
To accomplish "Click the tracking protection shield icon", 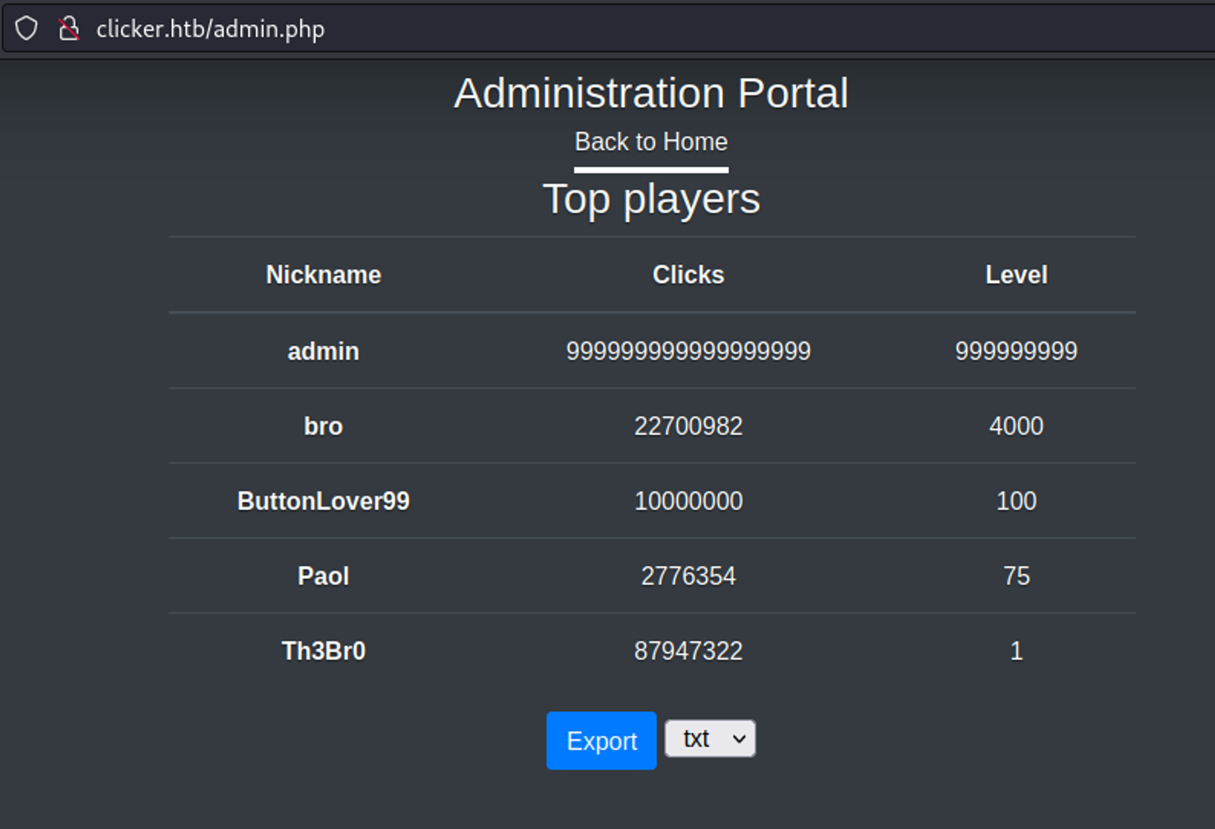I will (x=26, y=29).
